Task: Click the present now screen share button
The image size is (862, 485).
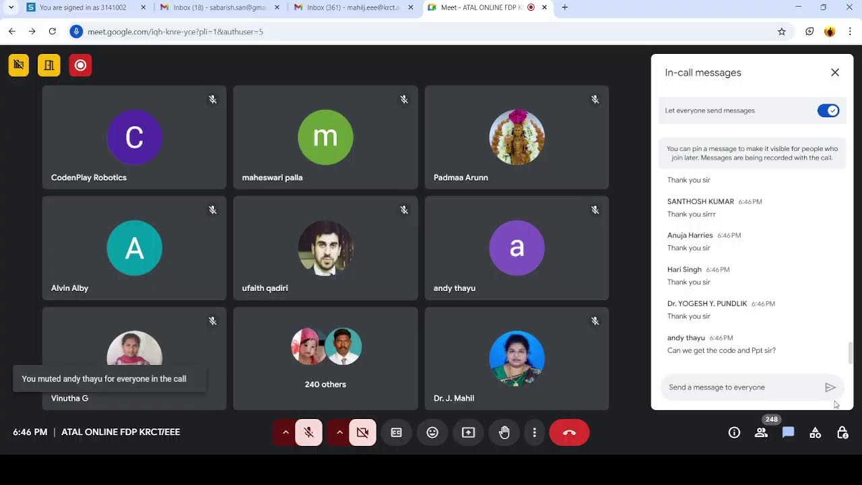Action: click(468, 432)
